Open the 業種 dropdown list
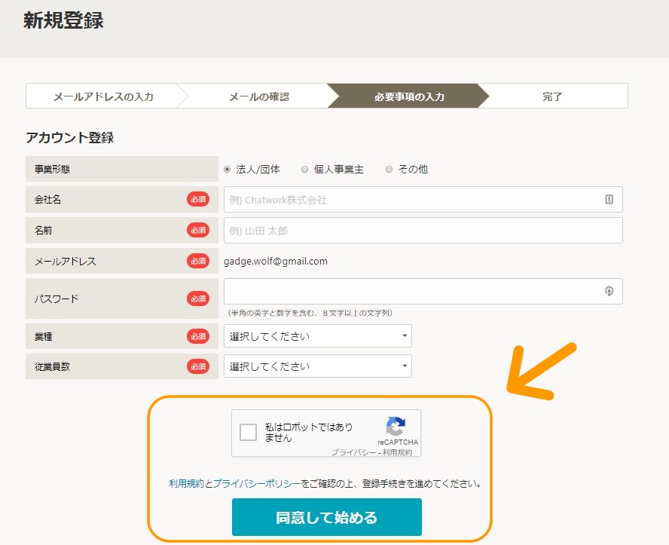Image resolution: width=669 pixels, height=545 pixels. click(x=317, y=336)
